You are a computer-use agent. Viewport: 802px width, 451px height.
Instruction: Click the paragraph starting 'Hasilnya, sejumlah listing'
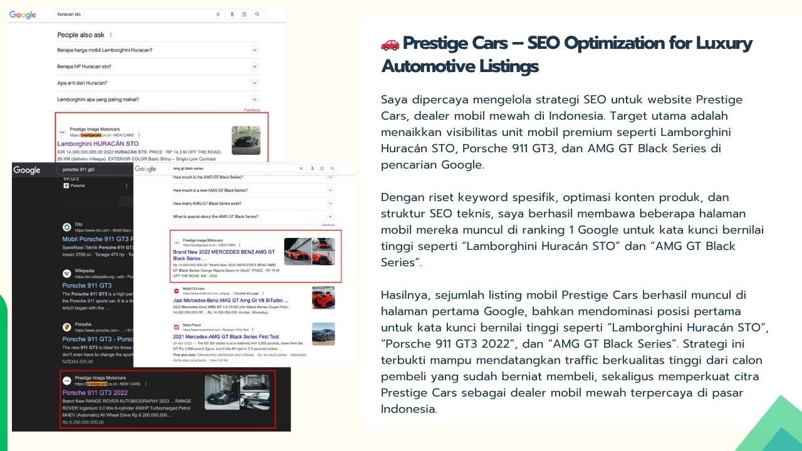(x=575, y=352)
